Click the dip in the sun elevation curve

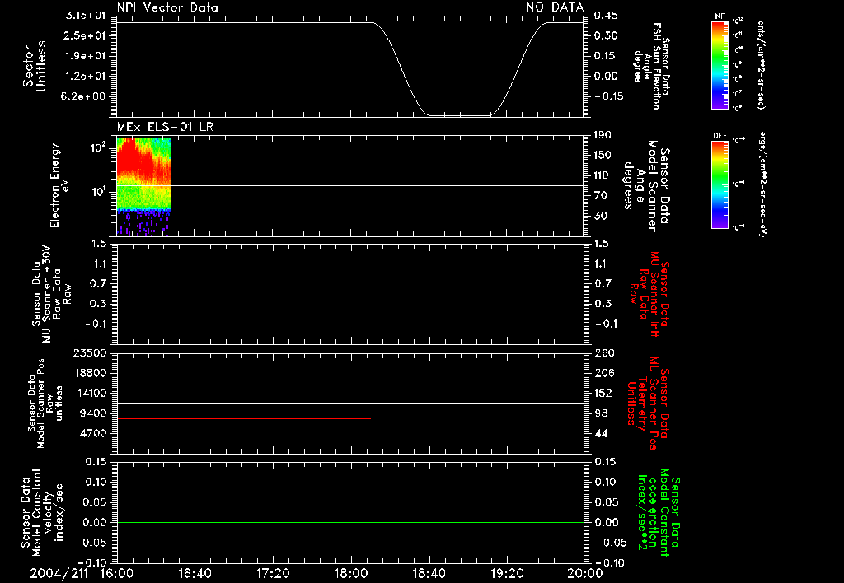pos(459,114)
